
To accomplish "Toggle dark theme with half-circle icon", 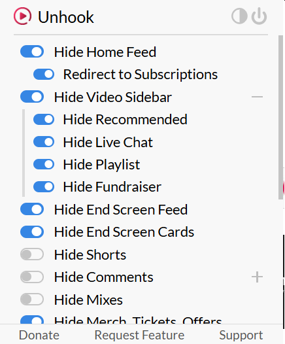I will click(x=239, y=16).
